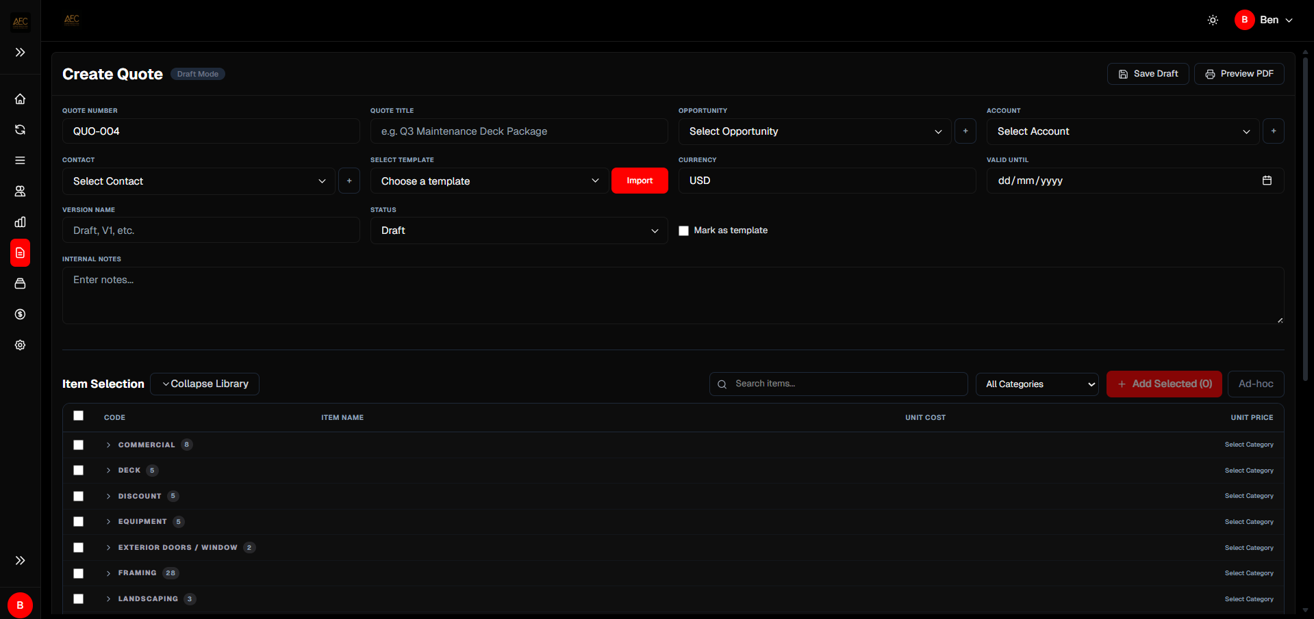Click into the Version Name field
Image resolution: width=1314 pixels, height=619 pixels.
(x=211, y=231)
